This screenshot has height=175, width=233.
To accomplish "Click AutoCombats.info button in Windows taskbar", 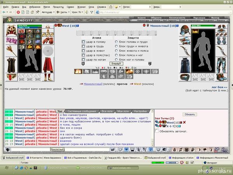I will tap(123, 168).
